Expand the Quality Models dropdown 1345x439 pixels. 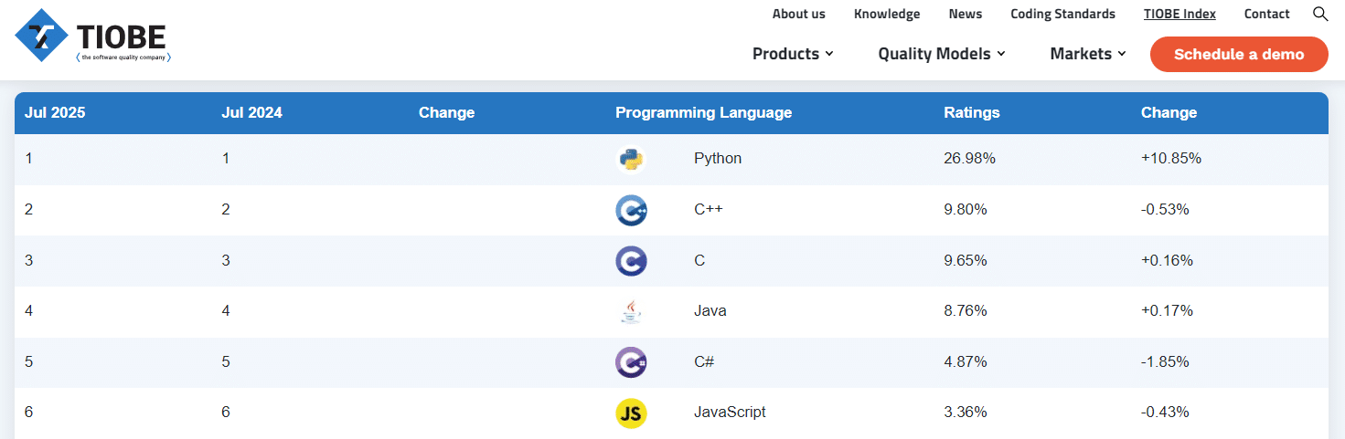pyautogui.click(x=942, y=54)
